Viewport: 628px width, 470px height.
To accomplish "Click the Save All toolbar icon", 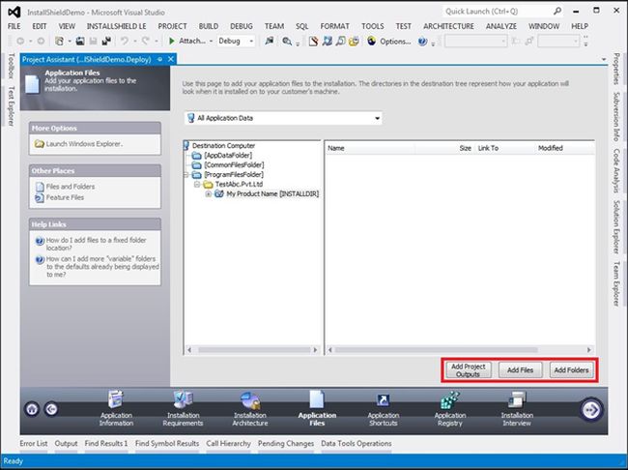I will click(x=106, y=41).
